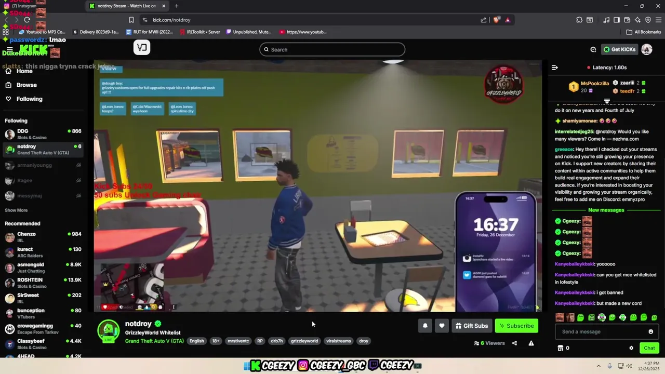
Task: Open DDG channel in Following list
Action: click(43, 134)
